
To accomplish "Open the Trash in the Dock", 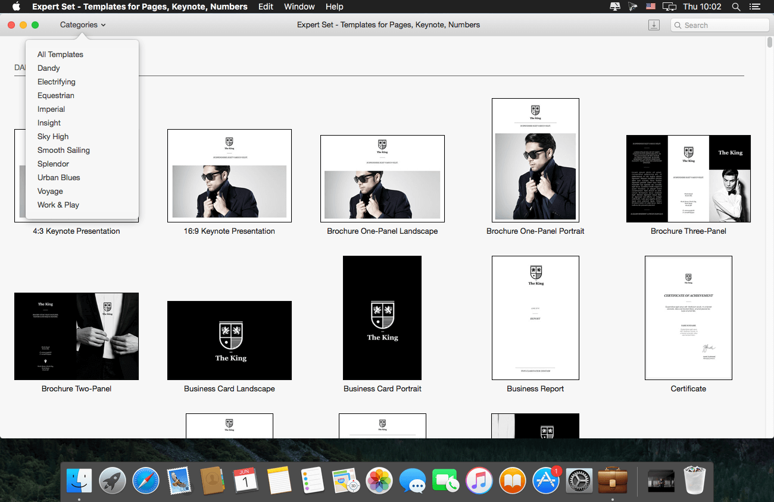I will 694,481.
